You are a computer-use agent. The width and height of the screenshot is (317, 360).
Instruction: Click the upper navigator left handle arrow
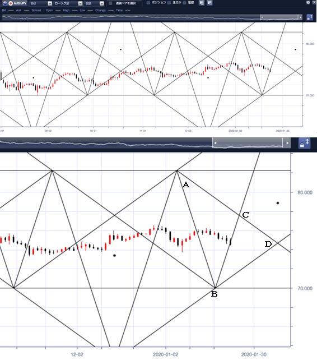tap(262, 17)
